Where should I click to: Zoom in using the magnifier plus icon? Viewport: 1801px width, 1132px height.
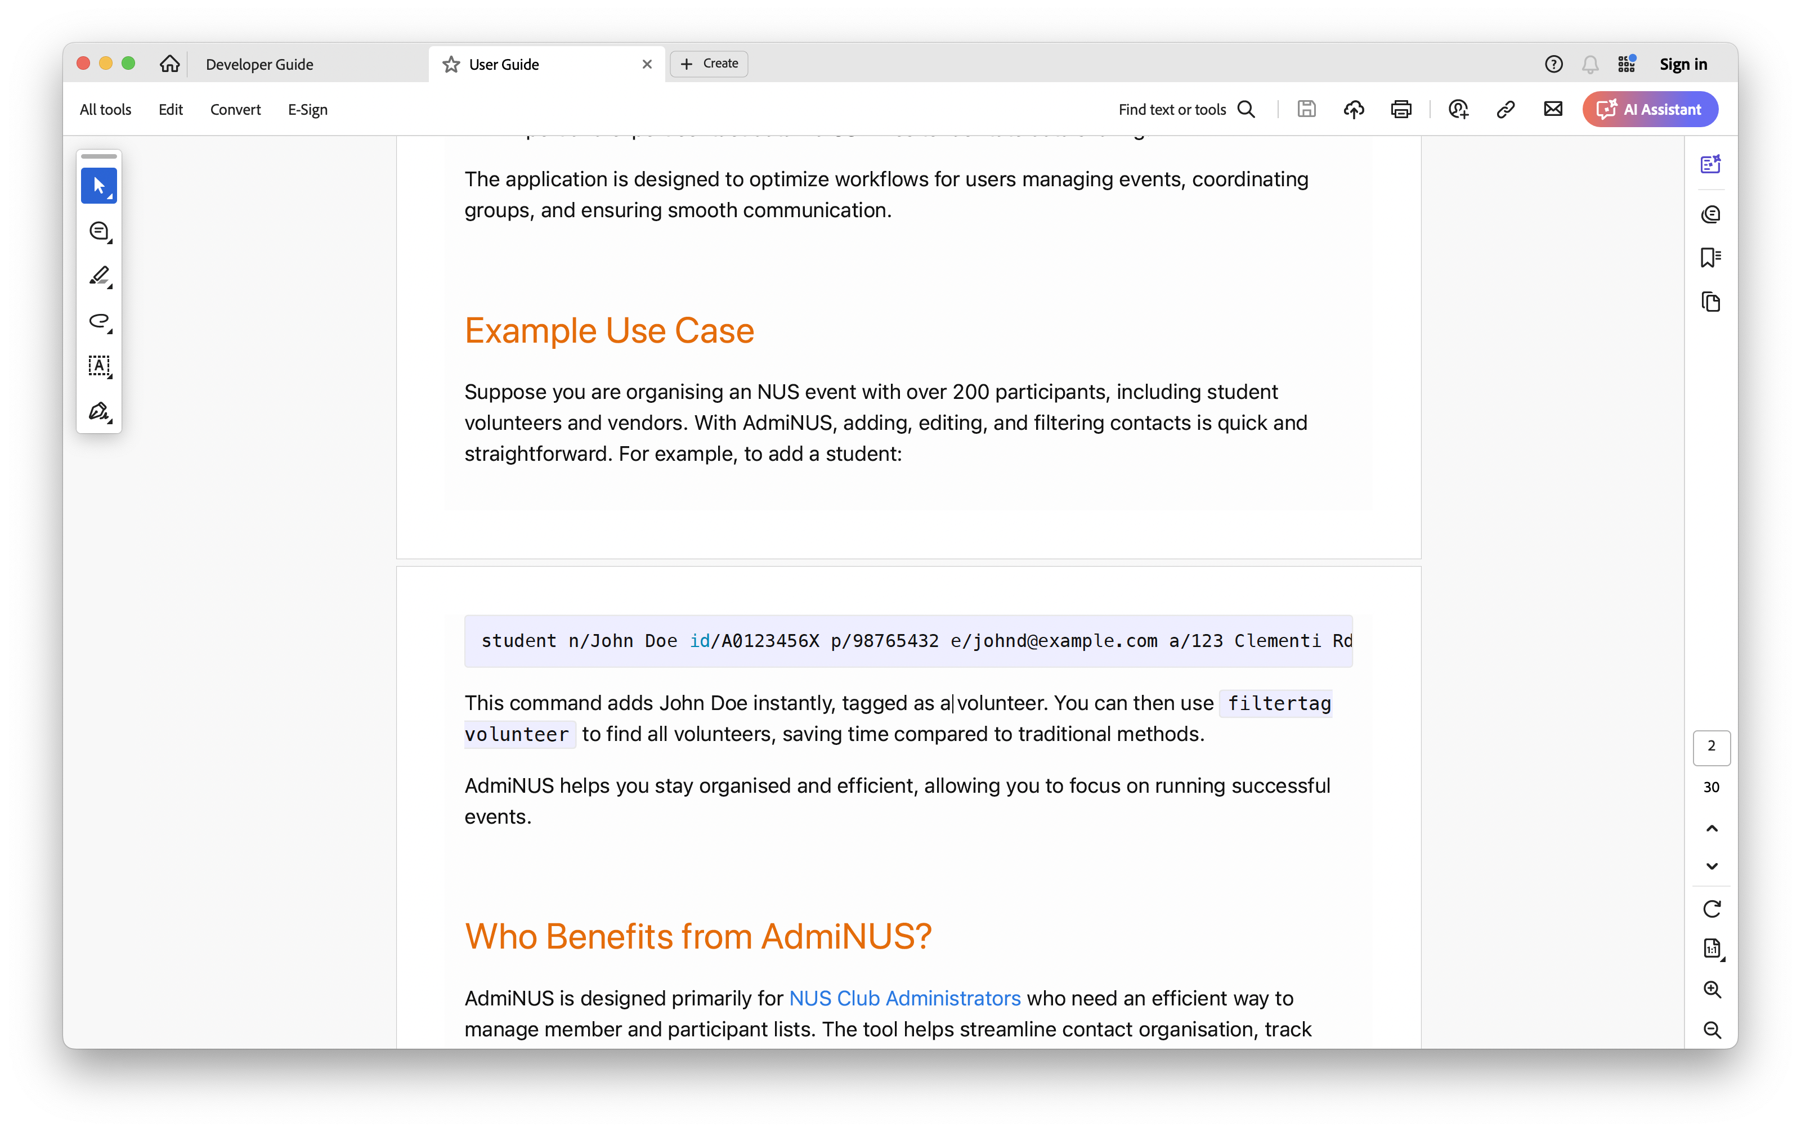pyautogui.click(x=1712, y=989)
